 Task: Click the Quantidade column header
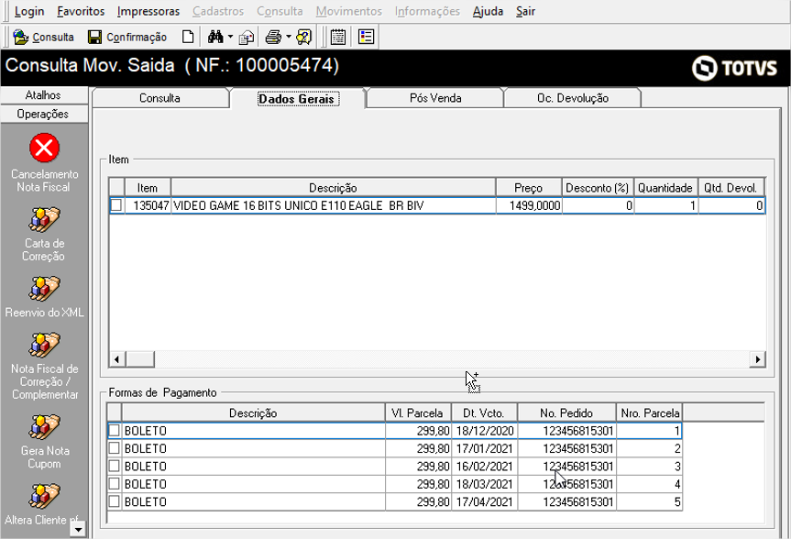coord(665,188)
